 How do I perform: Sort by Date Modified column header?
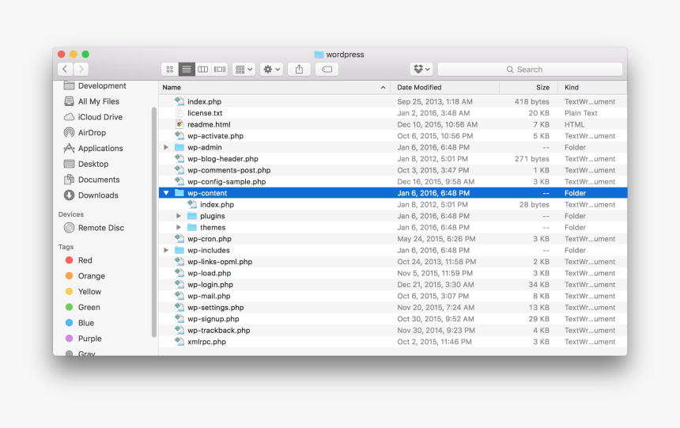444,87
